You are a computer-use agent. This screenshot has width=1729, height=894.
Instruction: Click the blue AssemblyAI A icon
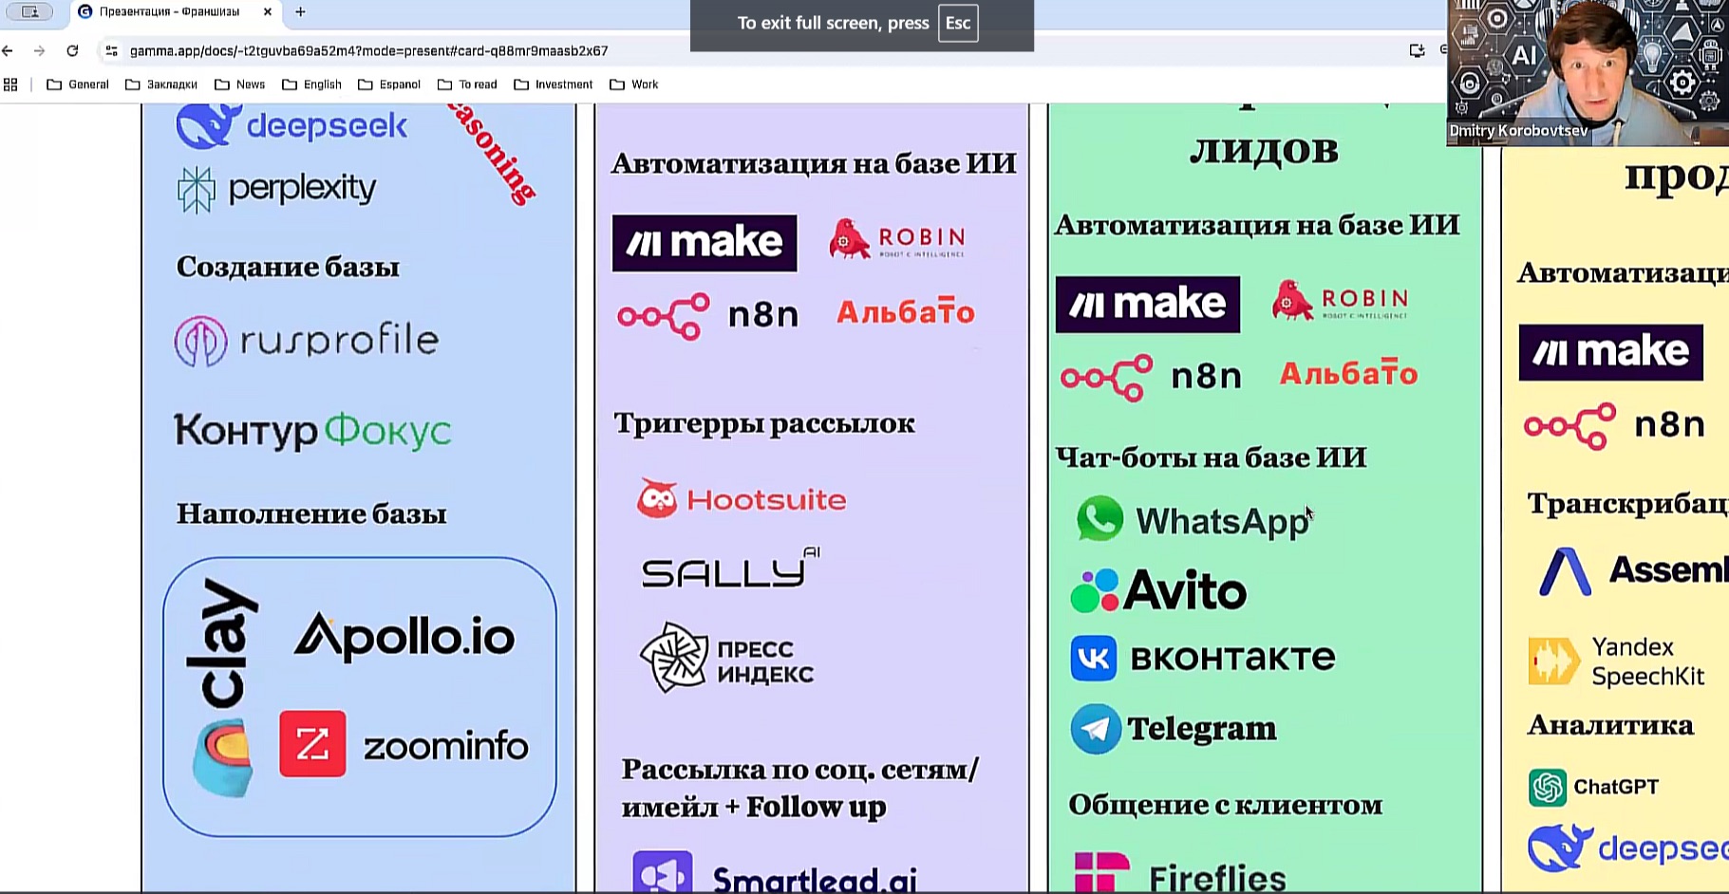point(1565,571)
